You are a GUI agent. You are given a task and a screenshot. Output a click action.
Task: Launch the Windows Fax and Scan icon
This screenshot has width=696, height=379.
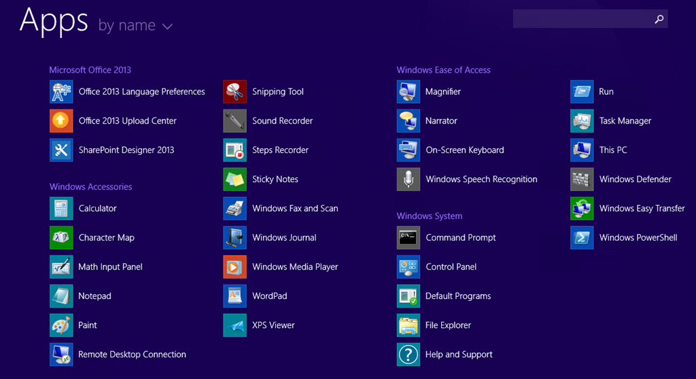coord(234,209)
